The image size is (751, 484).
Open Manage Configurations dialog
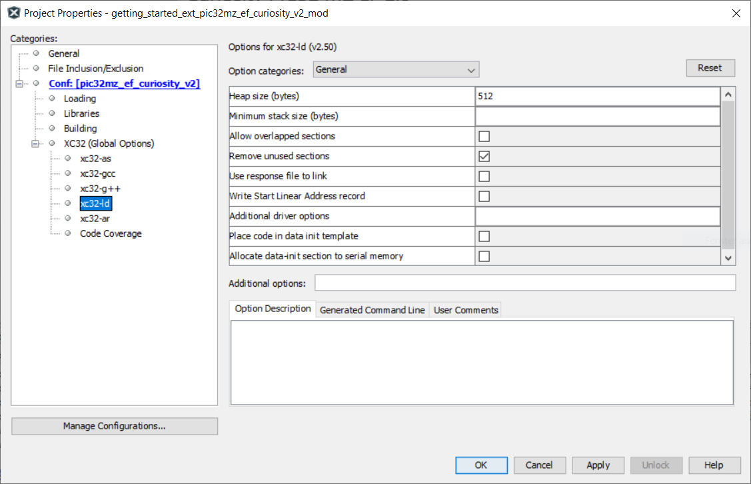click(x=115, y=426)
